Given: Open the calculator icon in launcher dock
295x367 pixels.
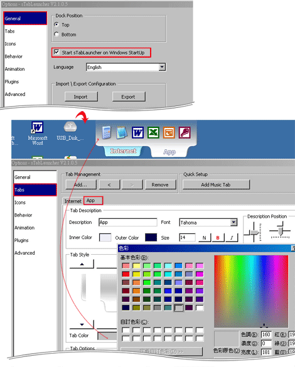Looking at the screenshot, I should click(x=107, y=132).
